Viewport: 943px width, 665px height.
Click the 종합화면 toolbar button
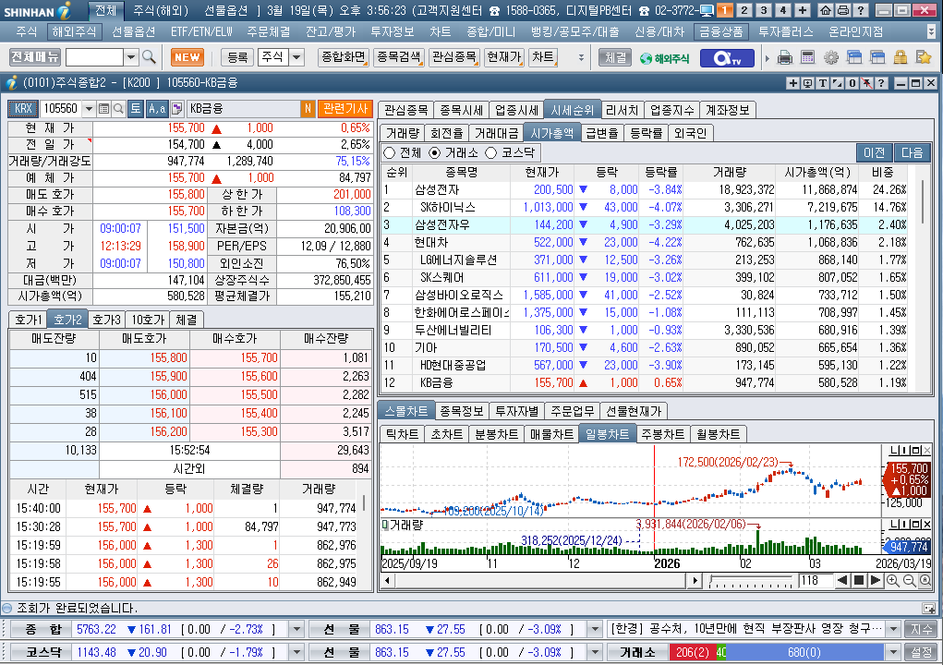(x=344, y=57)
